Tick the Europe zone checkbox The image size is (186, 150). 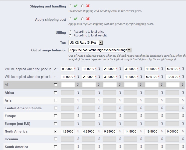[x=55, y=116]
